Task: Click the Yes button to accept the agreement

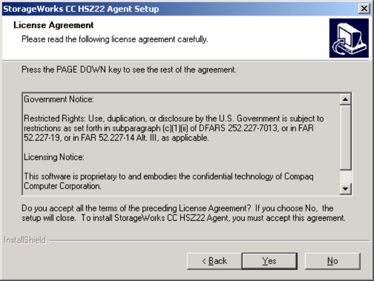Action: click(269, 261)
